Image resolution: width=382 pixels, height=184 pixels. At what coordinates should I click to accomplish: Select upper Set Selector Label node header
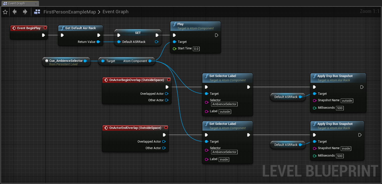pos(228,78)
